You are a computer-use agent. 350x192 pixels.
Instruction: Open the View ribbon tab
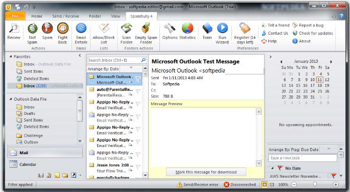tap(115, 16)
